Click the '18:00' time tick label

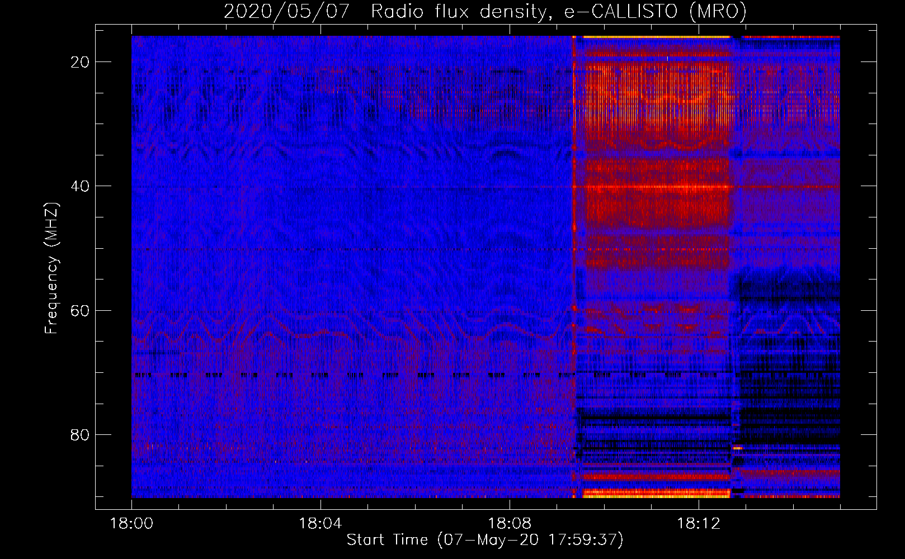coord(131,524)
